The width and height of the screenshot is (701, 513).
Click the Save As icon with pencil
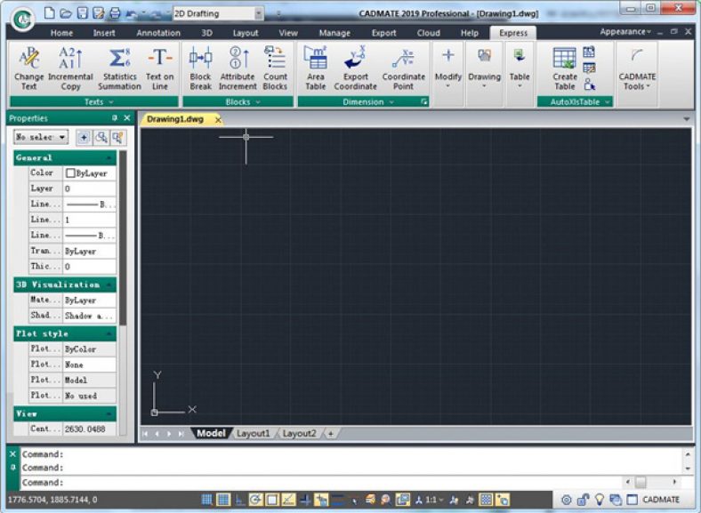click(99, 13)
